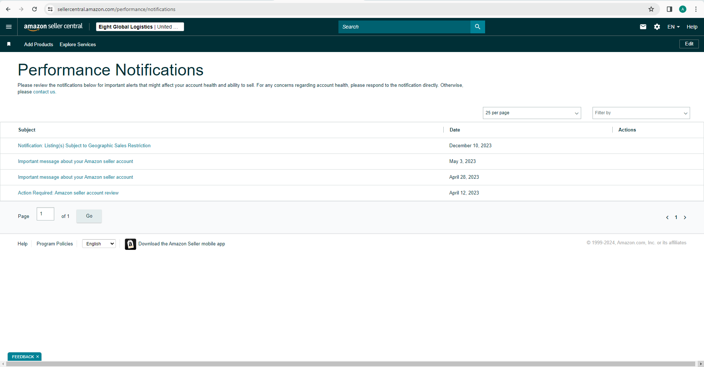
Task: Click the search magnifier button
Action: pyautogui.click(x=477, y=27)
